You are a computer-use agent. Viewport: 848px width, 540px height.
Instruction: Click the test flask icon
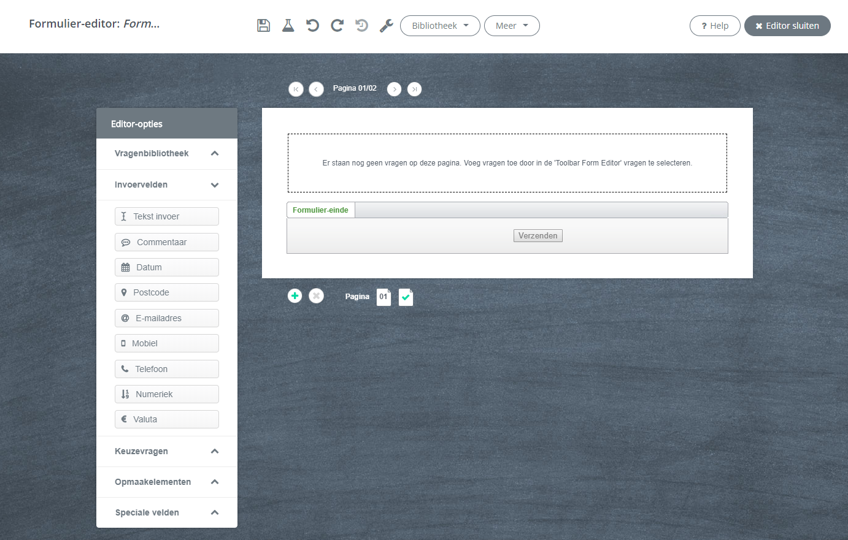click(288, 26)
